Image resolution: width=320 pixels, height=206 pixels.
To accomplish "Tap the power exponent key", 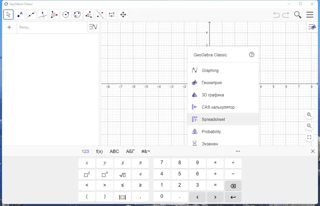I will click(105, 174).
